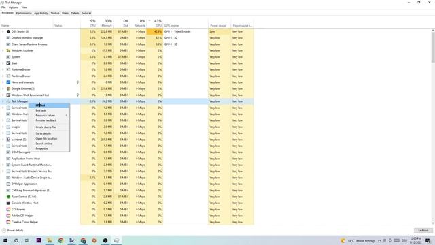
Task: Open Task View on the taskbar
Action: [27, 240]
